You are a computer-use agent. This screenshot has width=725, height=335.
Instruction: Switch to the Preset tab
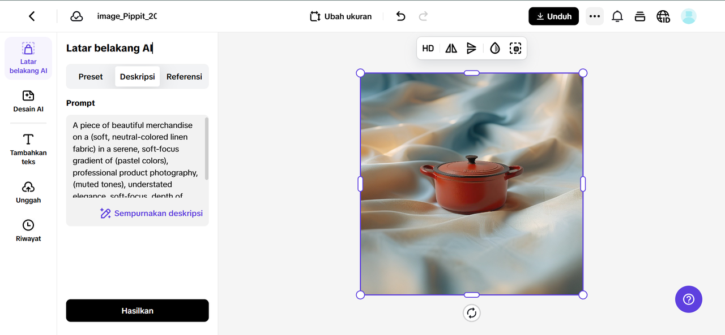(91, 77)
